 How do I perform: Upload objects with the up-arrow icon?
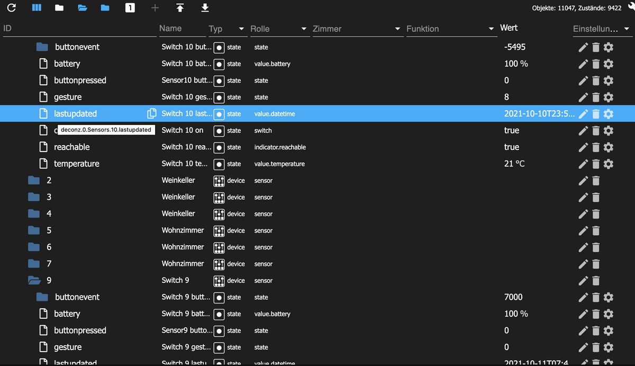click(180, 7)
